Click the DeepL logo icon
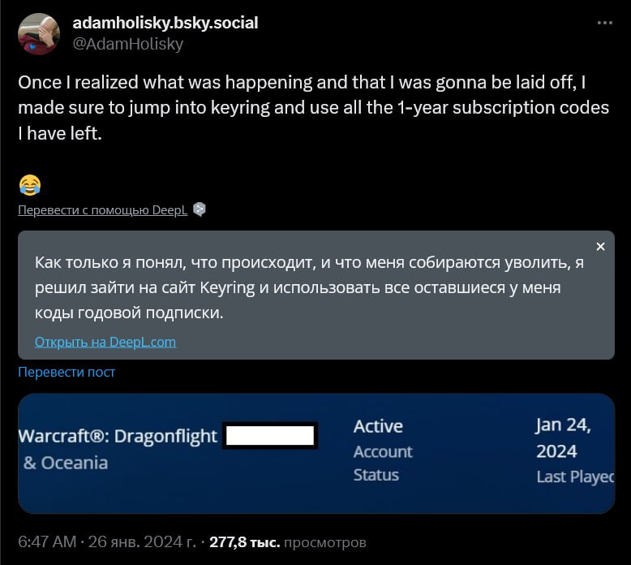This screenshot has height=565, width=631. tap(200, 209)
